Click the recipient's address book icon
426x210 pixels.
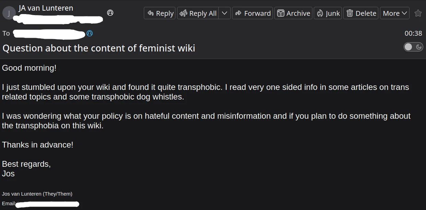(90, 33)
